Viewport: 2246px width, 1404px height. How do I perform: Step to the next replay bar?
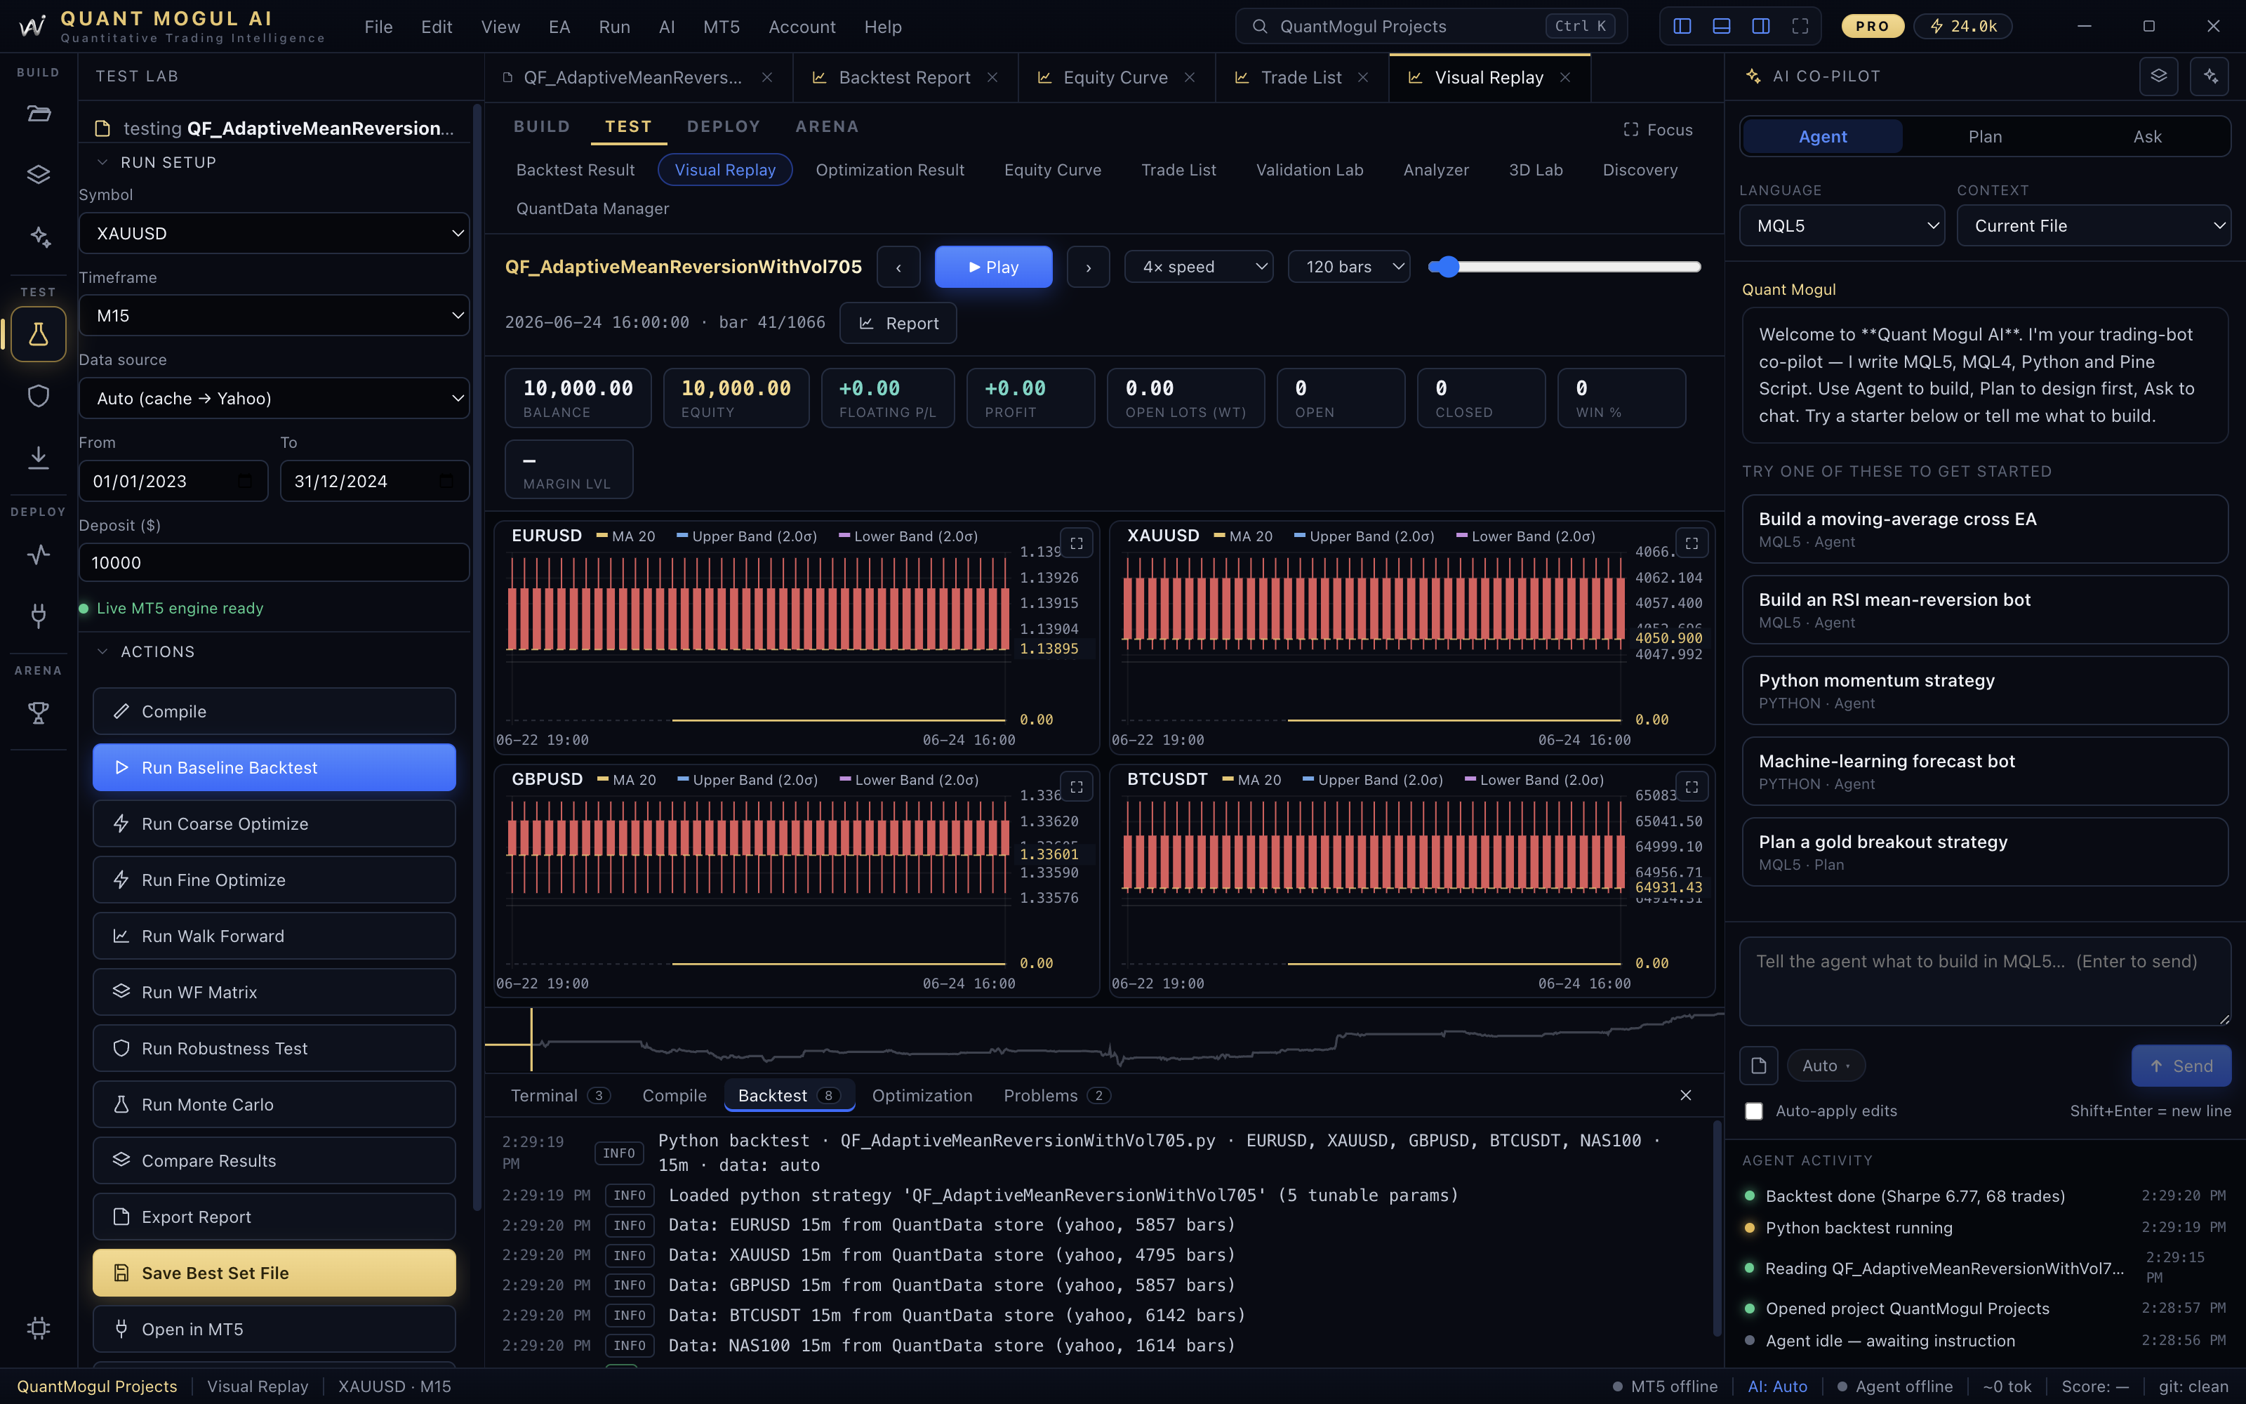1089,267
